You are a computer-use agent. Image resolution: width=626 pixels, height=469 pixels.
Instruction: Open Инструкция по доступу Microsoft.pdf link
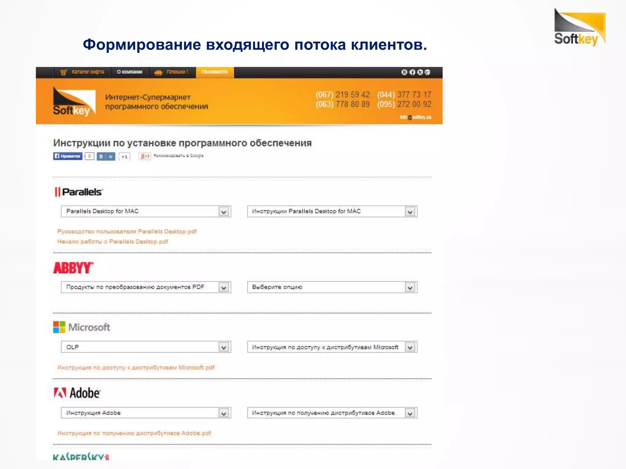click(136, 367)
